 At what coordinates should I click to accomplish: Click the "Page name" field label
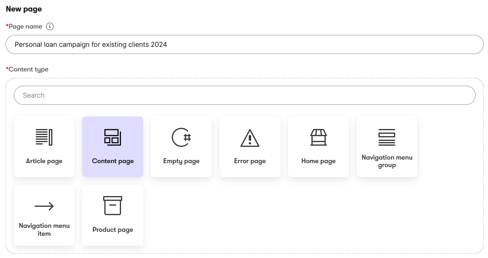click(25, 27)
